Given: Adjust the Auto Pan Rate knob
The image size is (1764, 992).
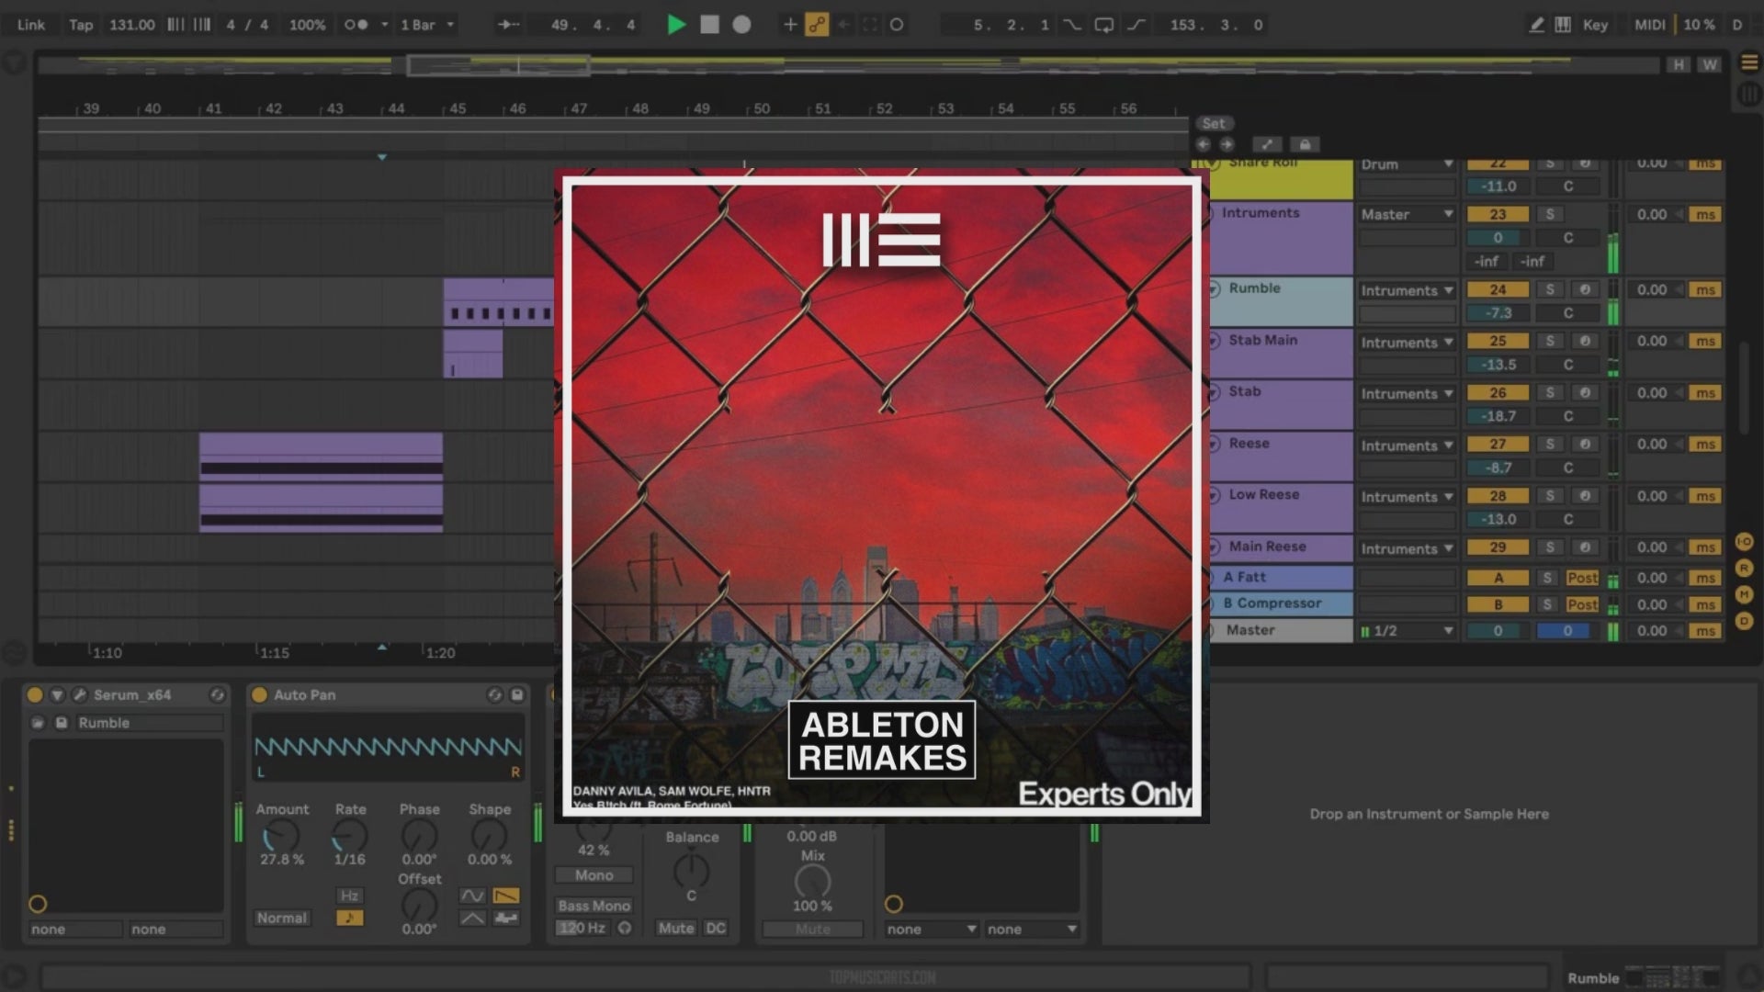Looking at the screenshot, I should point(350,836).
